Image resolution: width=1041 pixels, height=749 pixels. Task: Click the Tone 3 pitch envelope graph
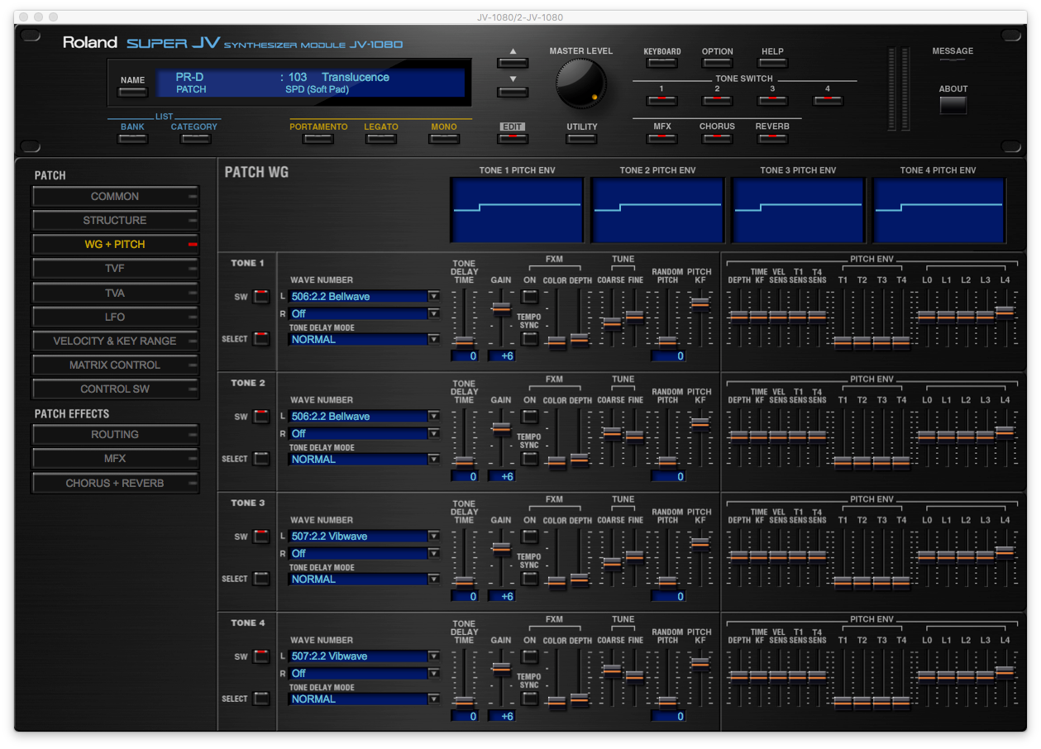(x=799, y=211)
